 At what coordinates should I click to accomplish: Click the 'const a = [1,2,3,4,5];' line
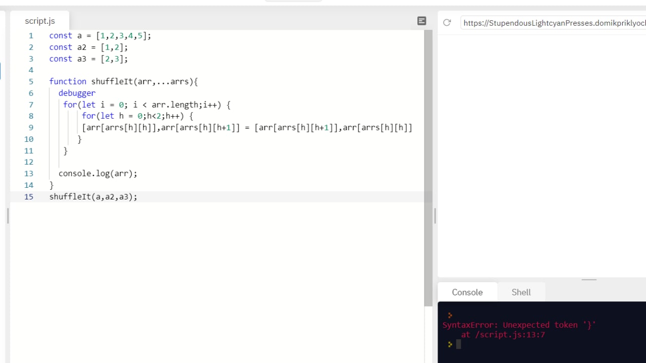pyautogui.click(x=100, y=35)
